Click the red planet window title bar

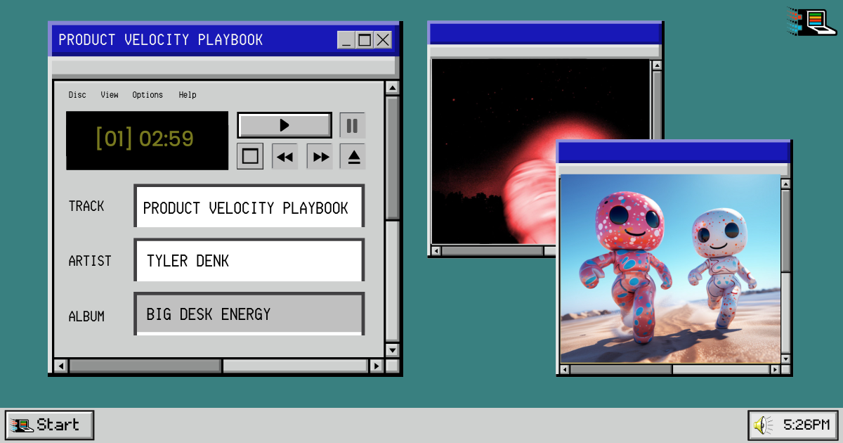(x=545, y=33)
